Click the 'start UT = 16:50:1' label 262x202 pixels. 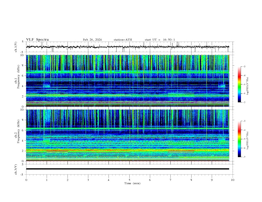click(x=160, y=40)
